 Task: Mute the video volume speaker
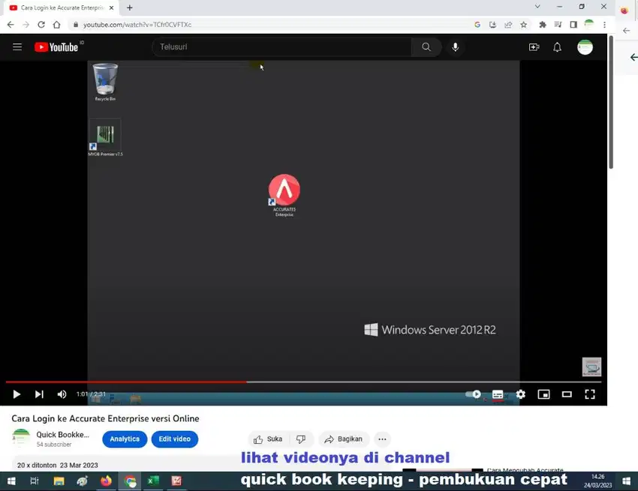click(62, 394)
